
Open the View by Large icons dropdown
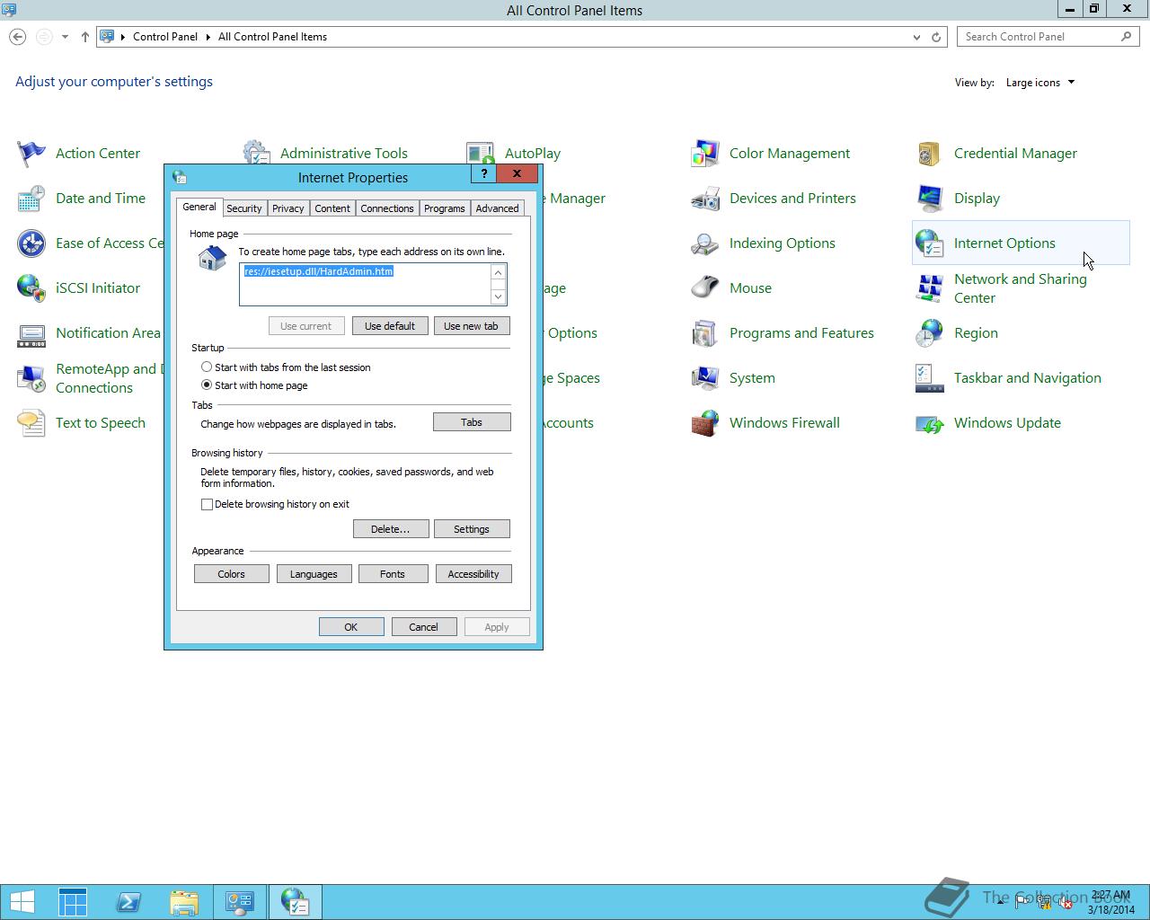point(1040,83)
